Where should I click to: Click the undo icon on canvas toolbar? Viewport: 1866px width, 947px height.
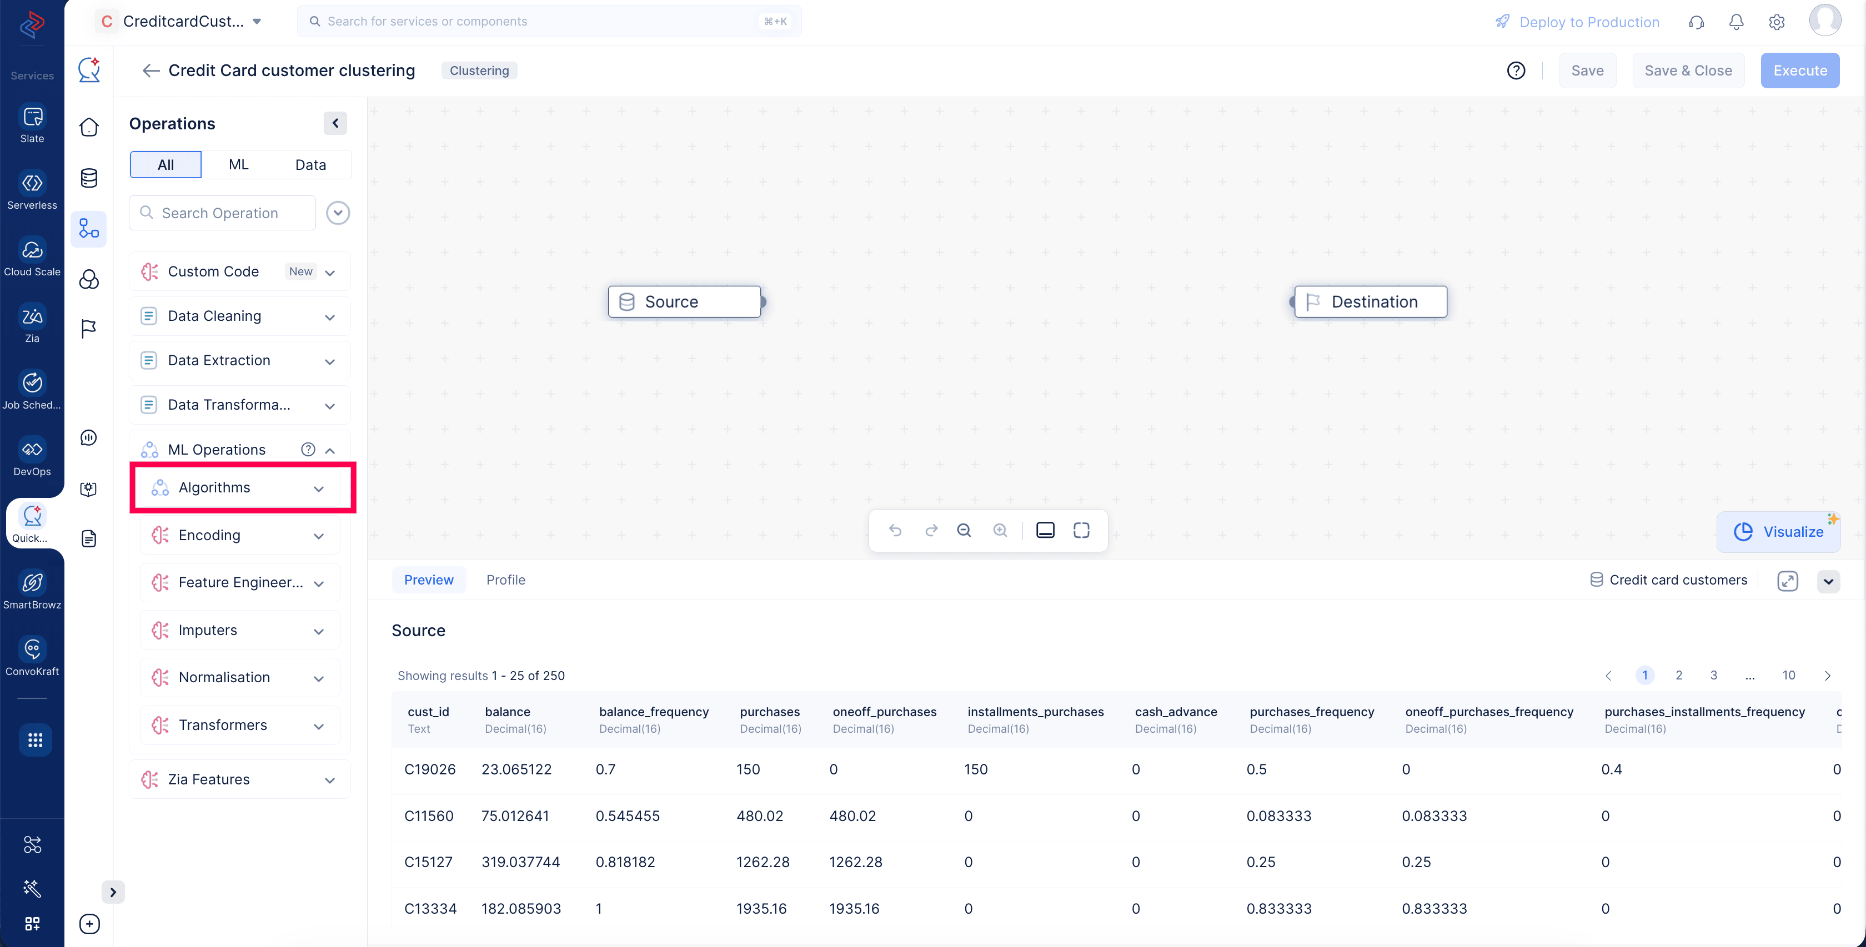coord(895,531)
